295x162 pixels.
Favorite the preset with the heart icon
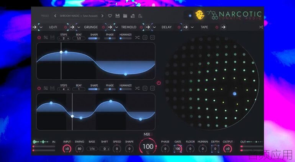110,16
